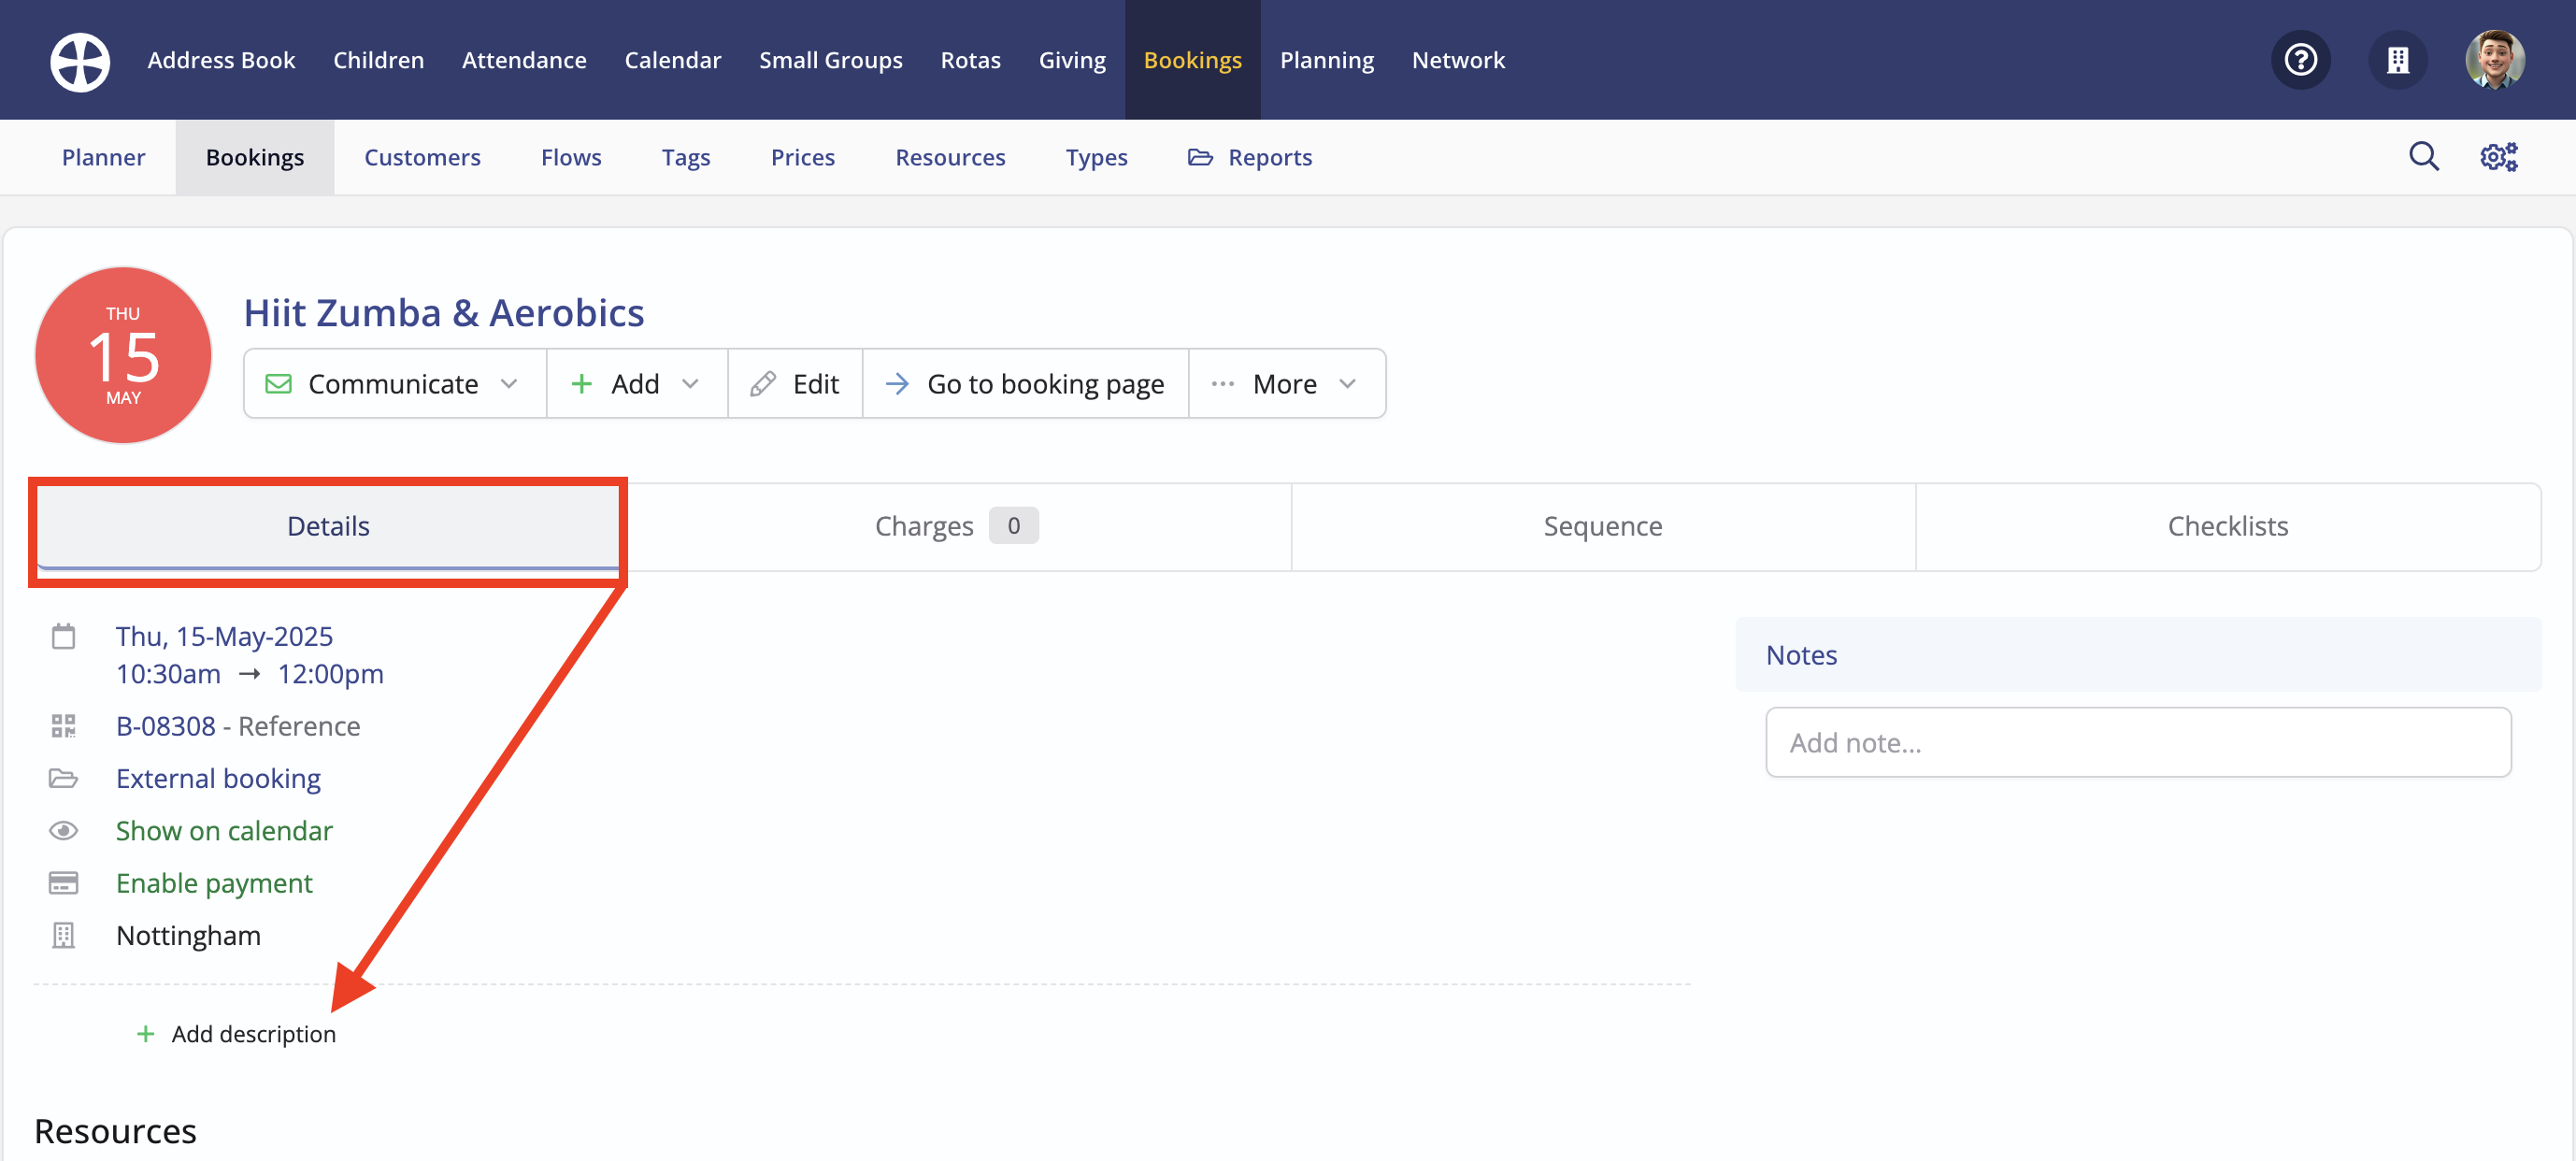
Task: Open the Prices sub-tab
Action: pyautogui.click(x=802, y=157)
